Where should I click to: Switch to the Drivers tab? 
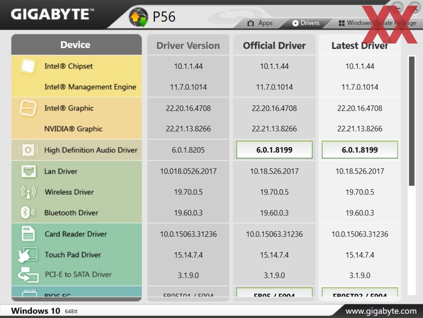click(x=306, y=23)
